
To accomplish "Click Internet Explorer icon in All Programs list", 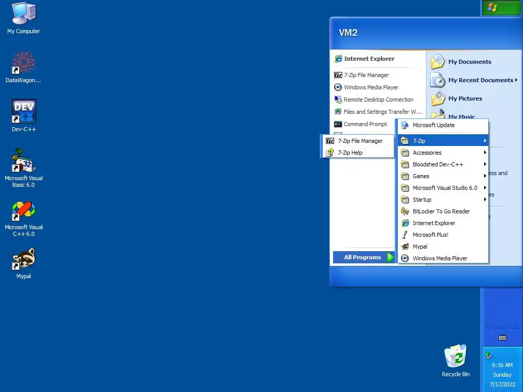I will 405,223.
